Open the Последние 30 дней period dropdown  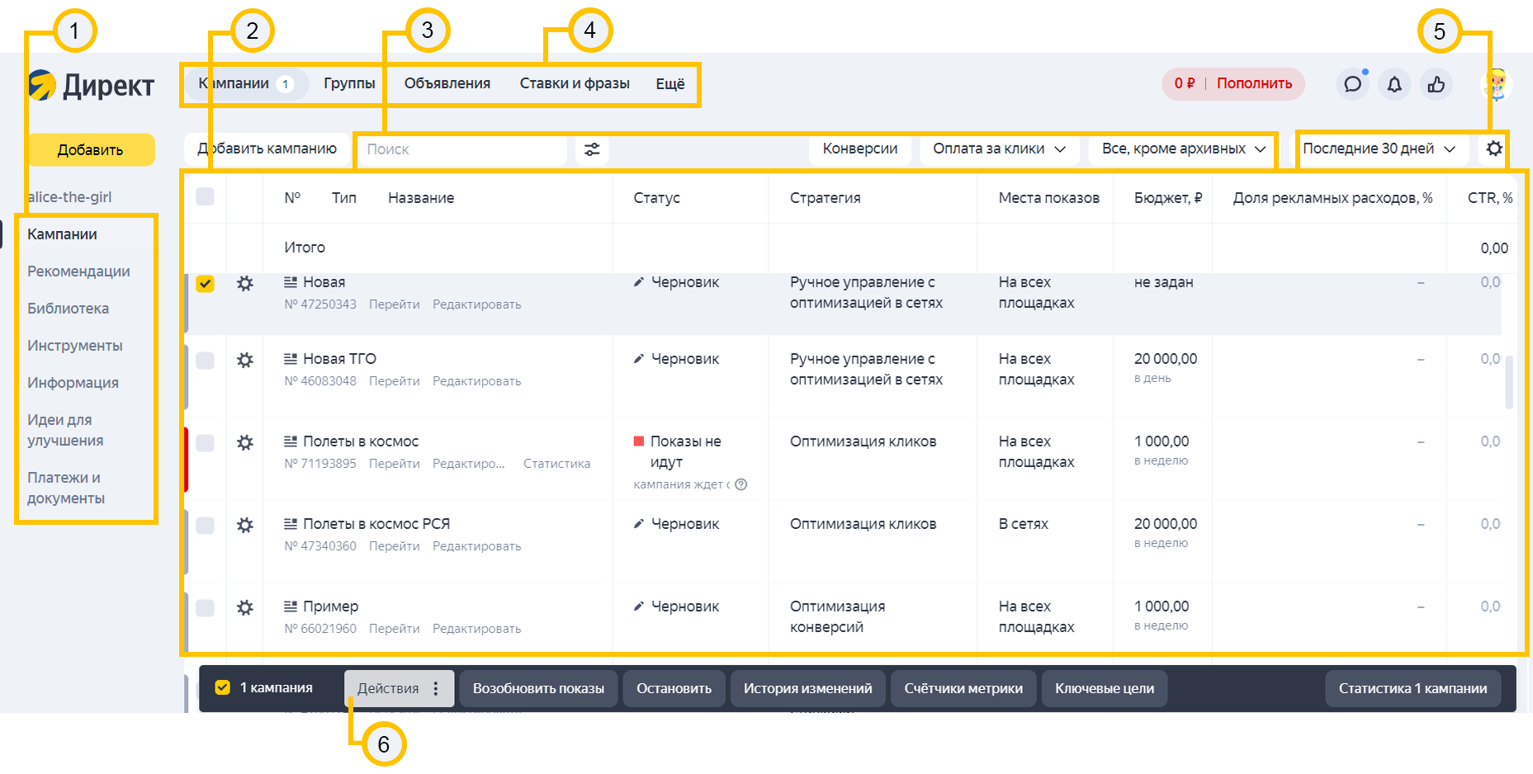click(1379, 149)
